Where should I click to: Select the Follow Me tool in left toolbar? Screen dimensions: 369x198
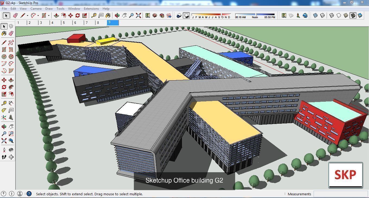point(11,87)
